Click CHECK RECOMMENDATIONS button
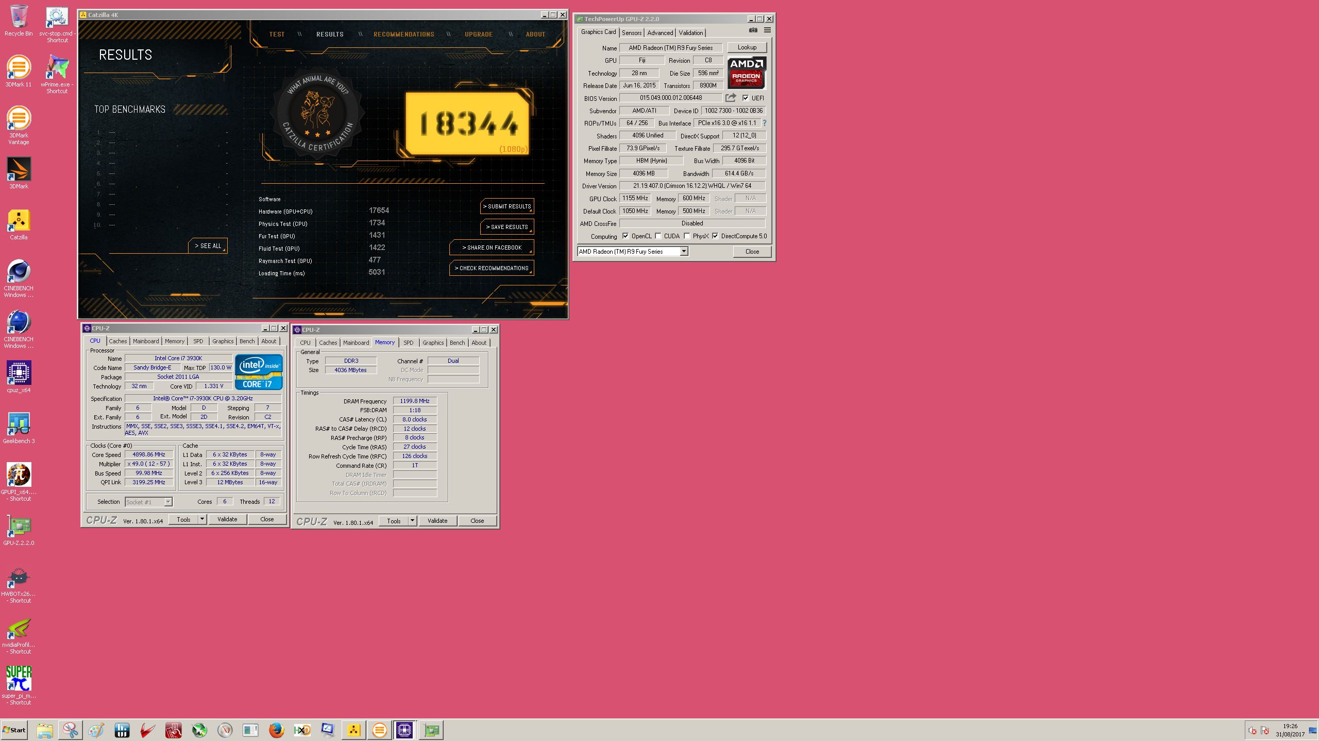 [x=492, y=268]
